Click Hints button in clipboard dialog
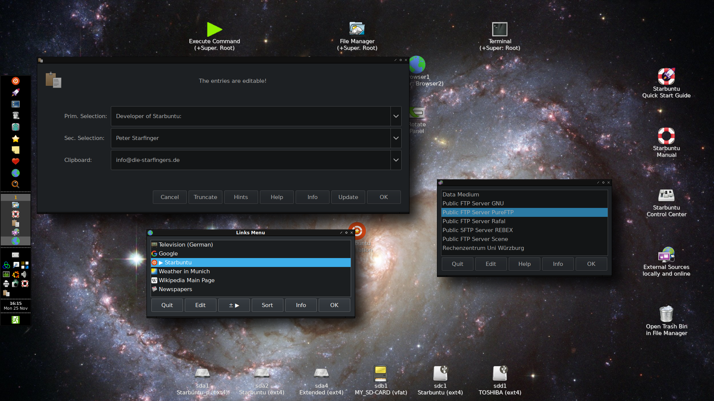Viewport: 714px width, 401px height. pyautogui.click(x=241, y=197)
